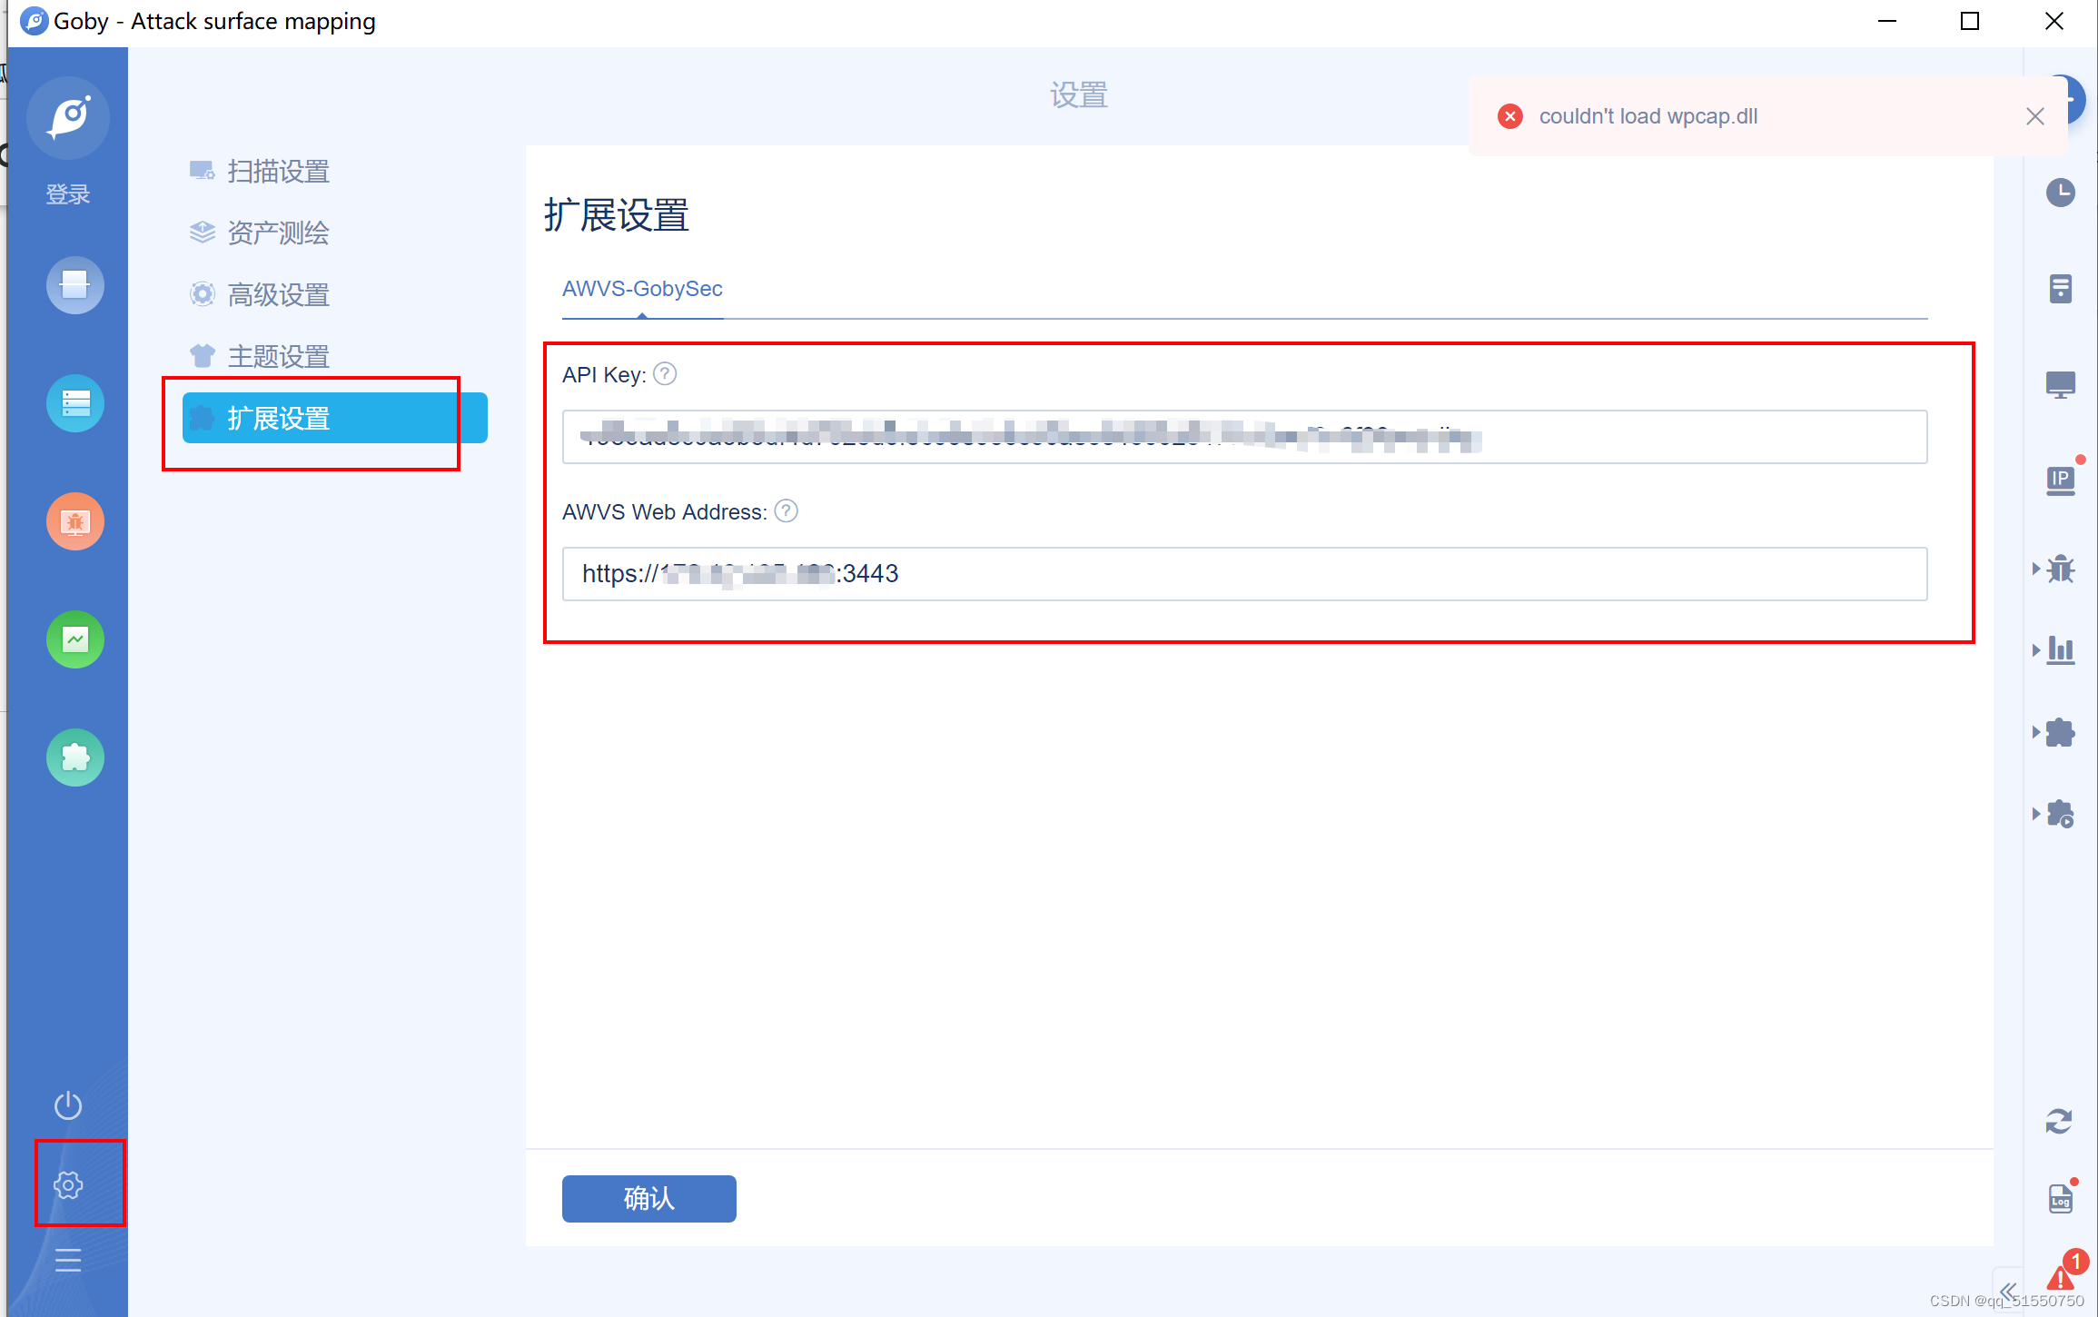Open the hamburger menu at sidebar bottom
The height and width of the screenshot is (1317, 2098).
point(68,1261)
